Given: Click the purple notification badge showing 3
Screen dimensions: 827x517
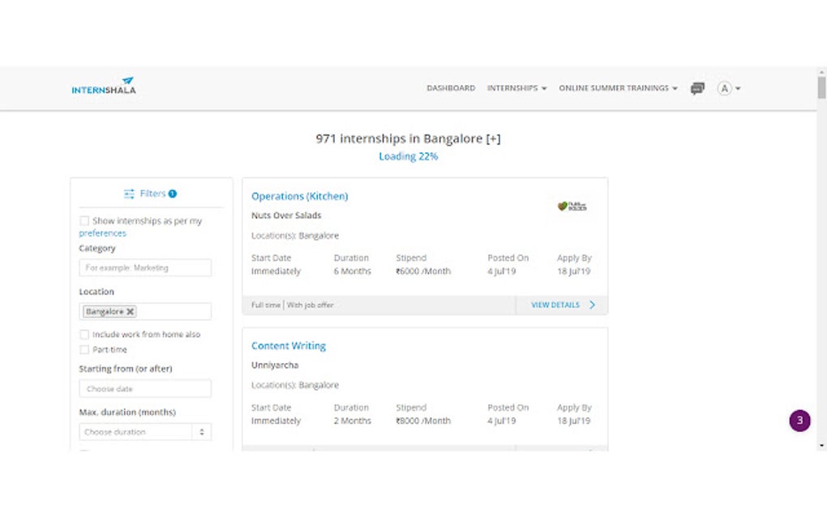Looking at the screenshot, I should tap(799, 421).
